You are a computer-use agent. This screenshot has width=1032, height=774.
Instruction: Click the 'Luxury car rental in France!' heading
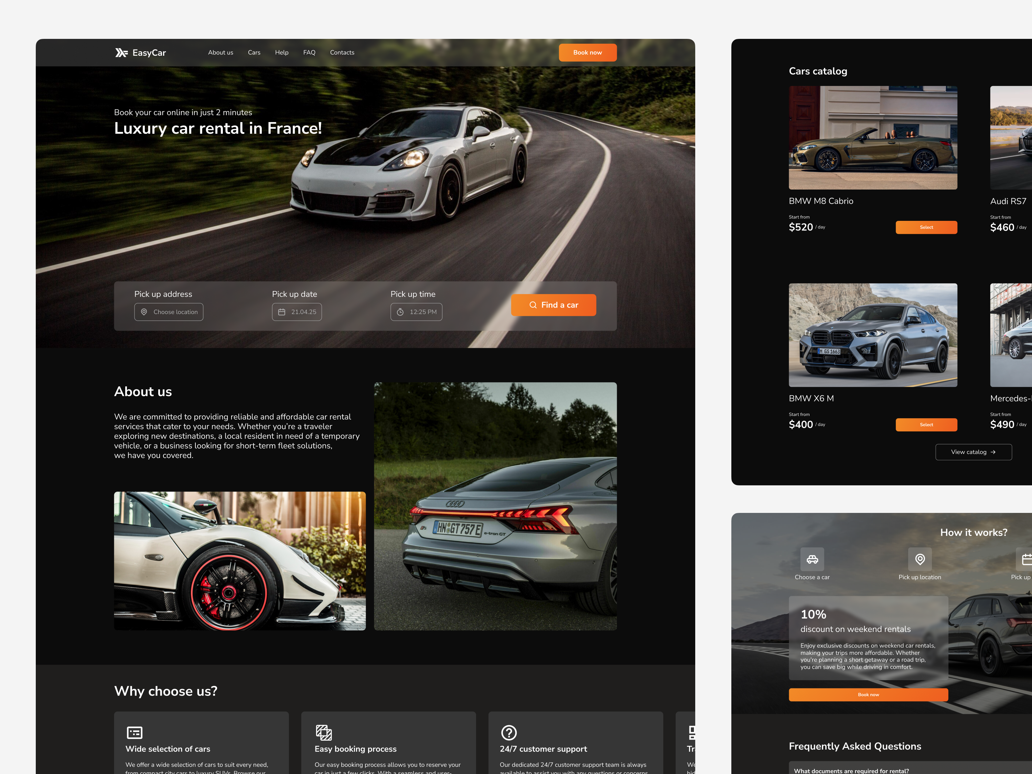coord(218,128)
